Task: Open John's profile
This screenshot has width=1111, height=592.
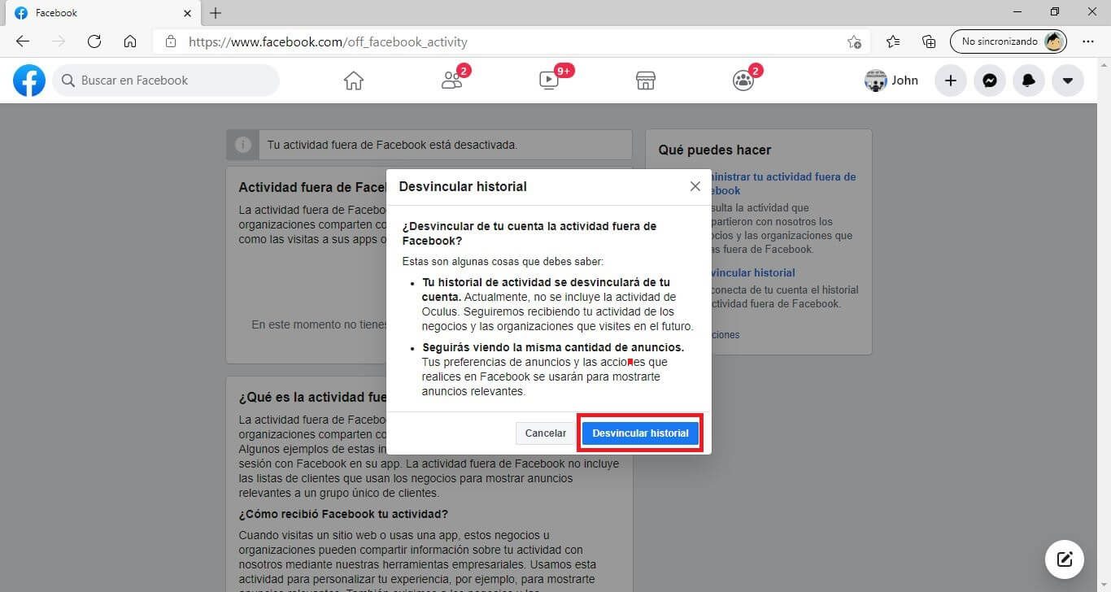Action: (891, 81)
